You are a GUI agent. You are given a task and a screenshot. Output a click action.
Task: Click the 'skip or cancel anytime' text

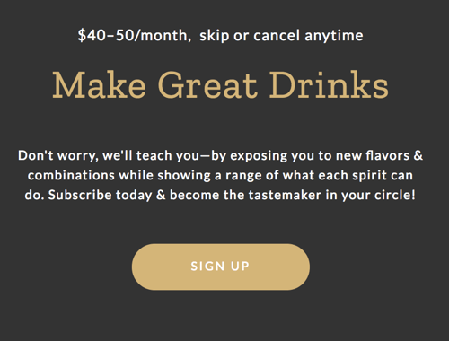281,36
